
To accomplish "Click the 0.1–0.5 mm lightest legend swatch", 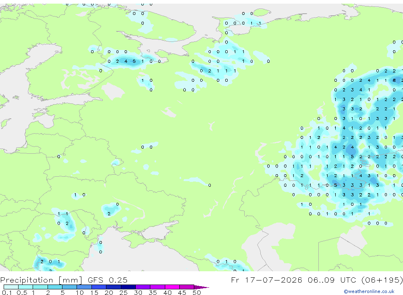I will coord(11,287).
